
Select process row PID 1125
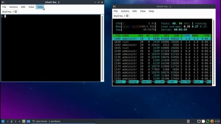click(x=162, y=76)
